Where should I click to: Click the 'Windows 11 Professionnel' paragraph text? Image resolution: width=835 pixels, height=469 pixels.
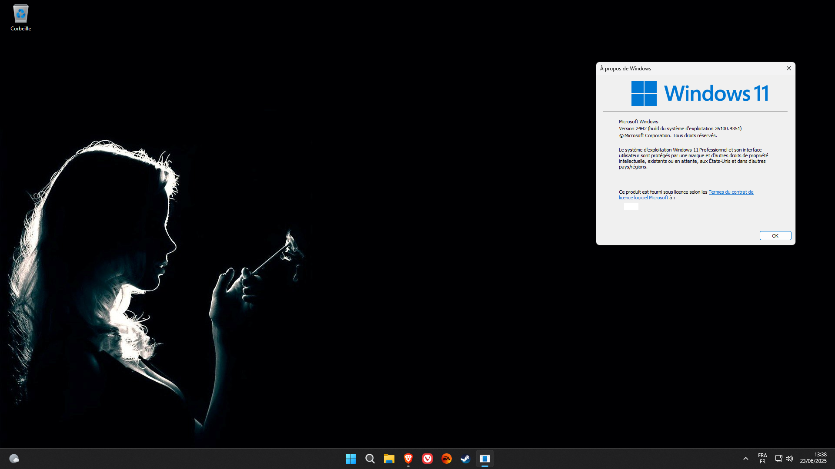[693, 158]
